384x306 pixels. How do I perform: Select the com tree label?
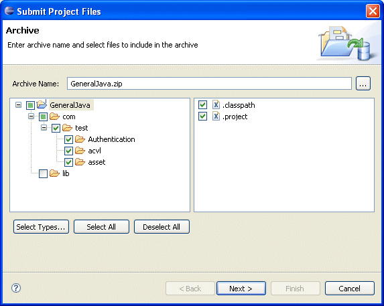point(69,117)
